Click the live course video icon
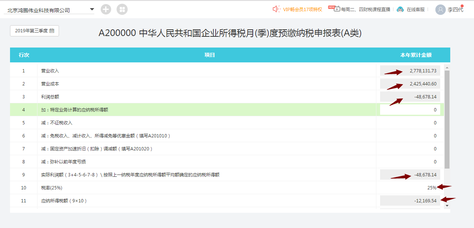The height and width of the screenshot is (228, 474). [336, 9]
